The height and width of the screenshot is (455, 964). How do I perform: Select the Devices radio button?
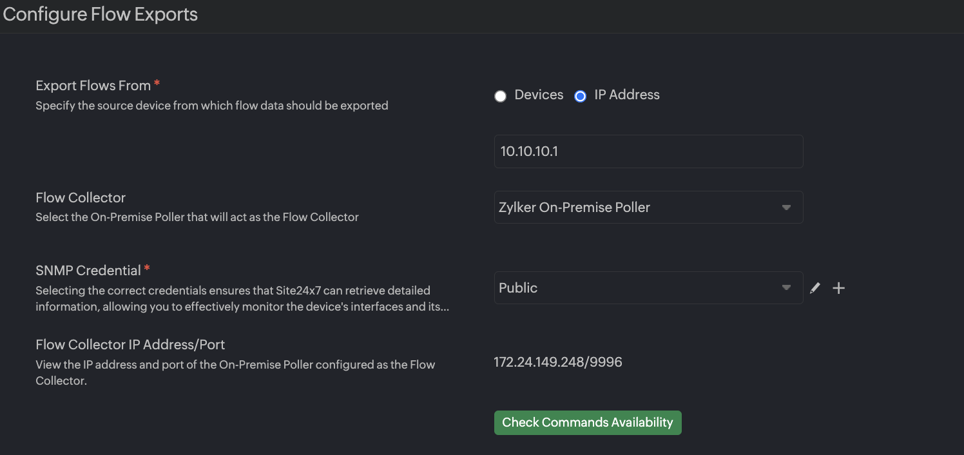(x=500, y=97)
